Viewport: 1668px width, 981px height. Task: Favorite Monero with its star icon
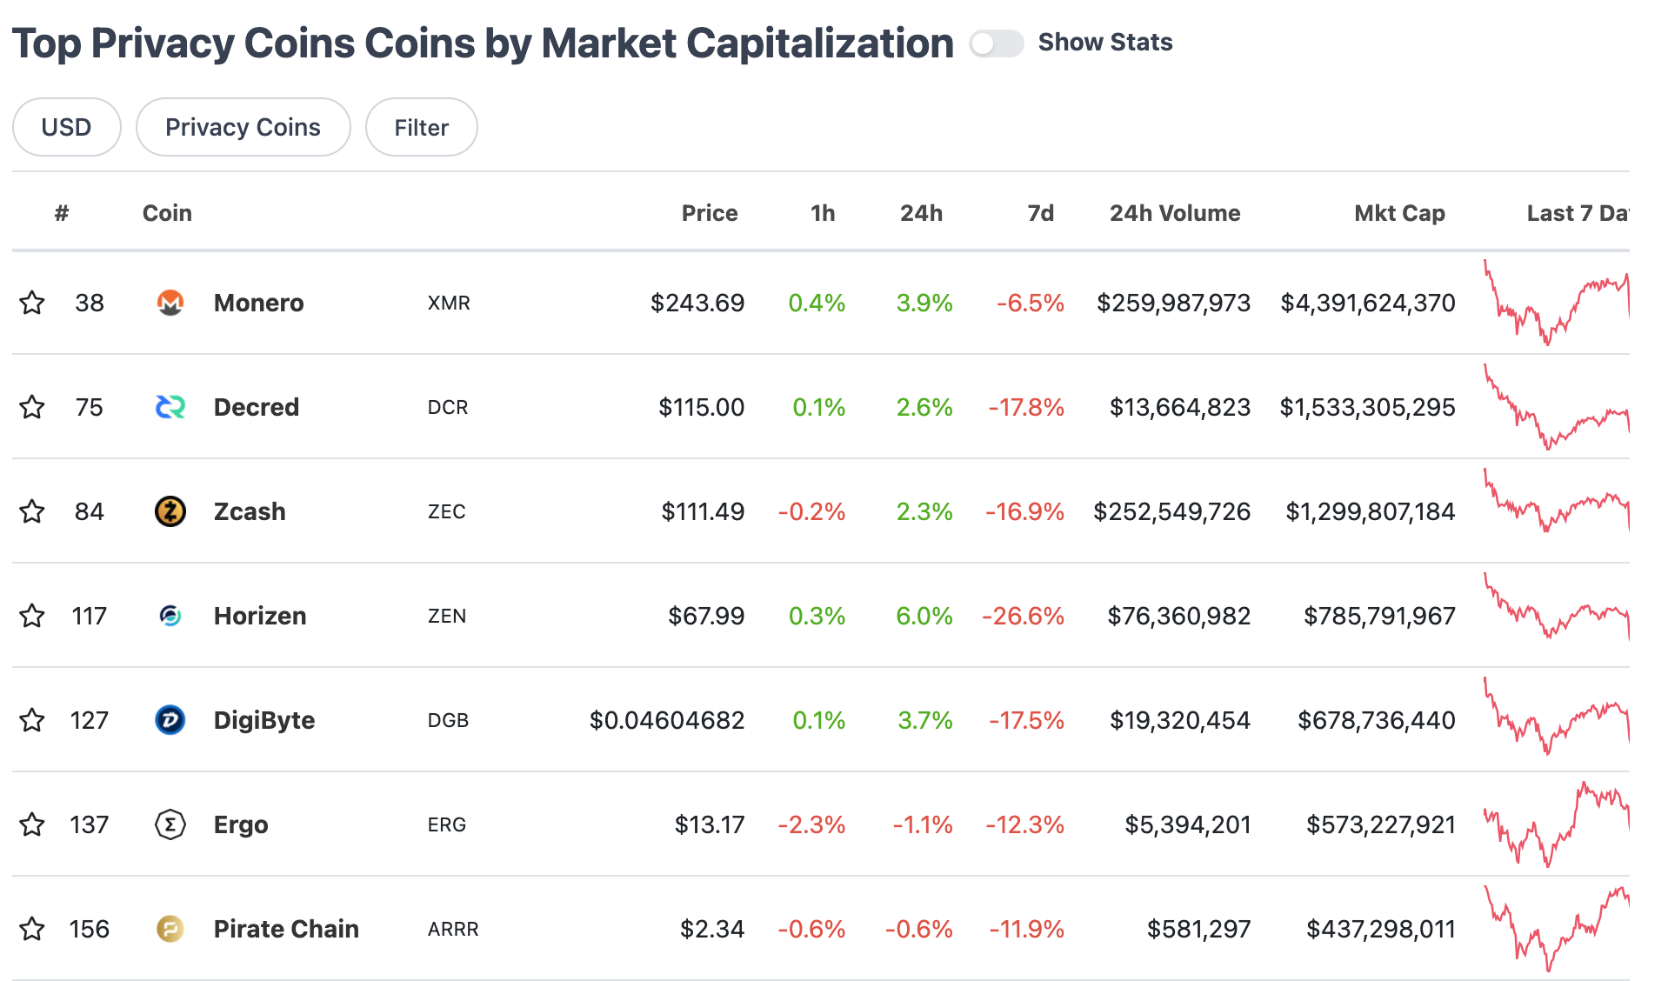pyautogui.click(x=32, y=303)
